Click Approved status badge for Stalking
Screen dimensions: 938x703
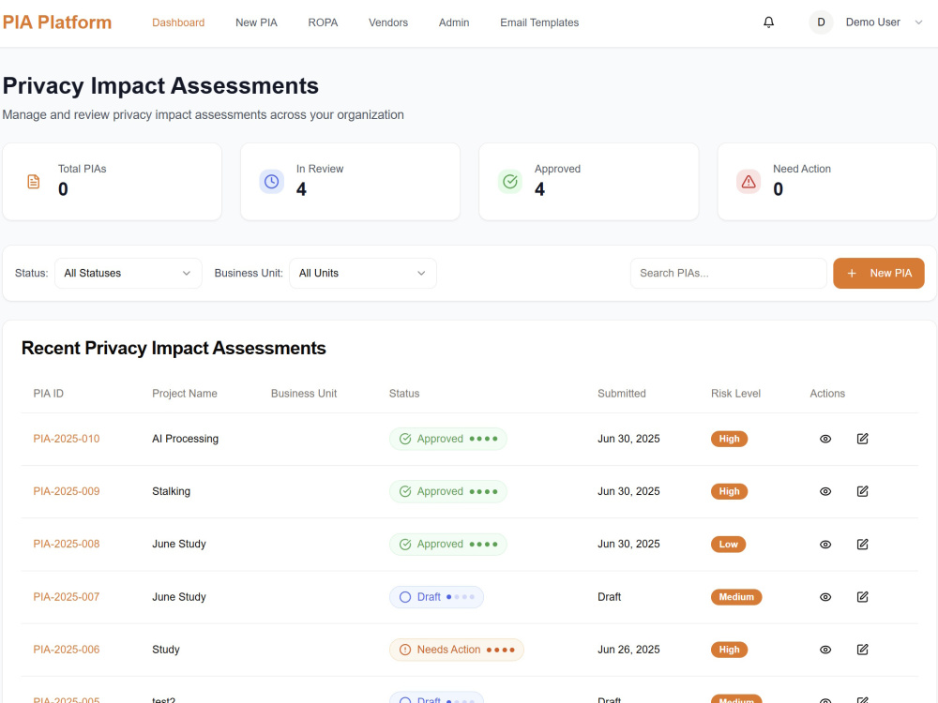click(448, 491)
